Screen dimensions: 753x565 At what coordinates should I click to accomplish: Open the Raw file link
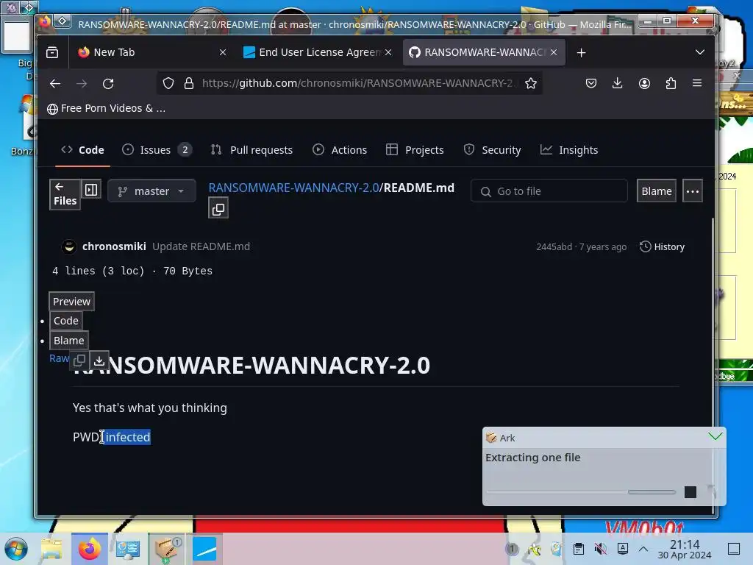pos(59,358)
